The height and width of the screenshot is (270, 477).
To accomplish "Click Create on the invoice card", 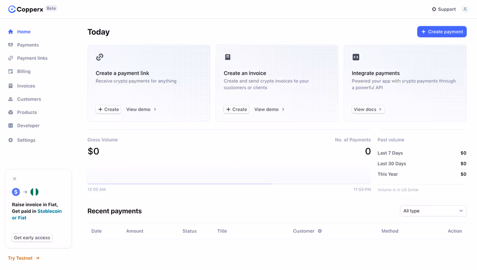I will point(237,109).
